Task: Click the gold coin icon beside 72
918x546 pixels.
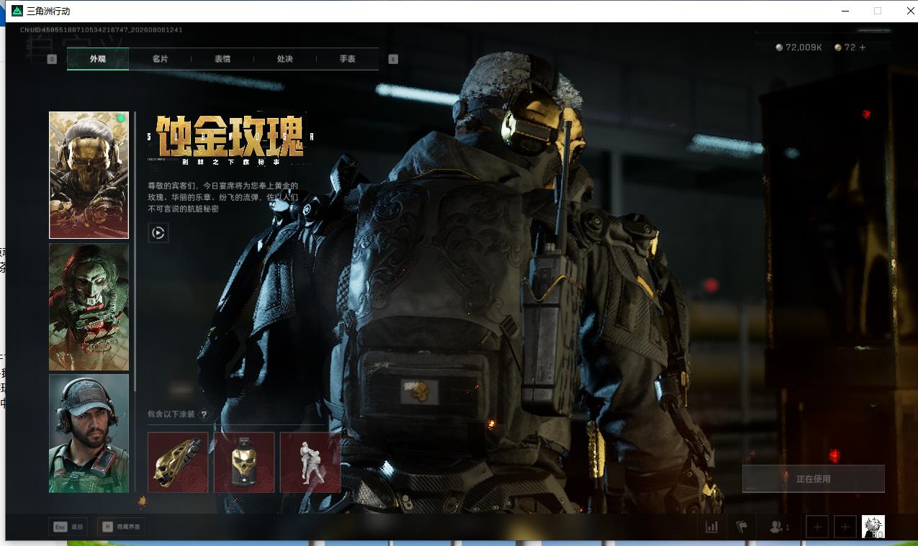Action: tap(838, 47)
